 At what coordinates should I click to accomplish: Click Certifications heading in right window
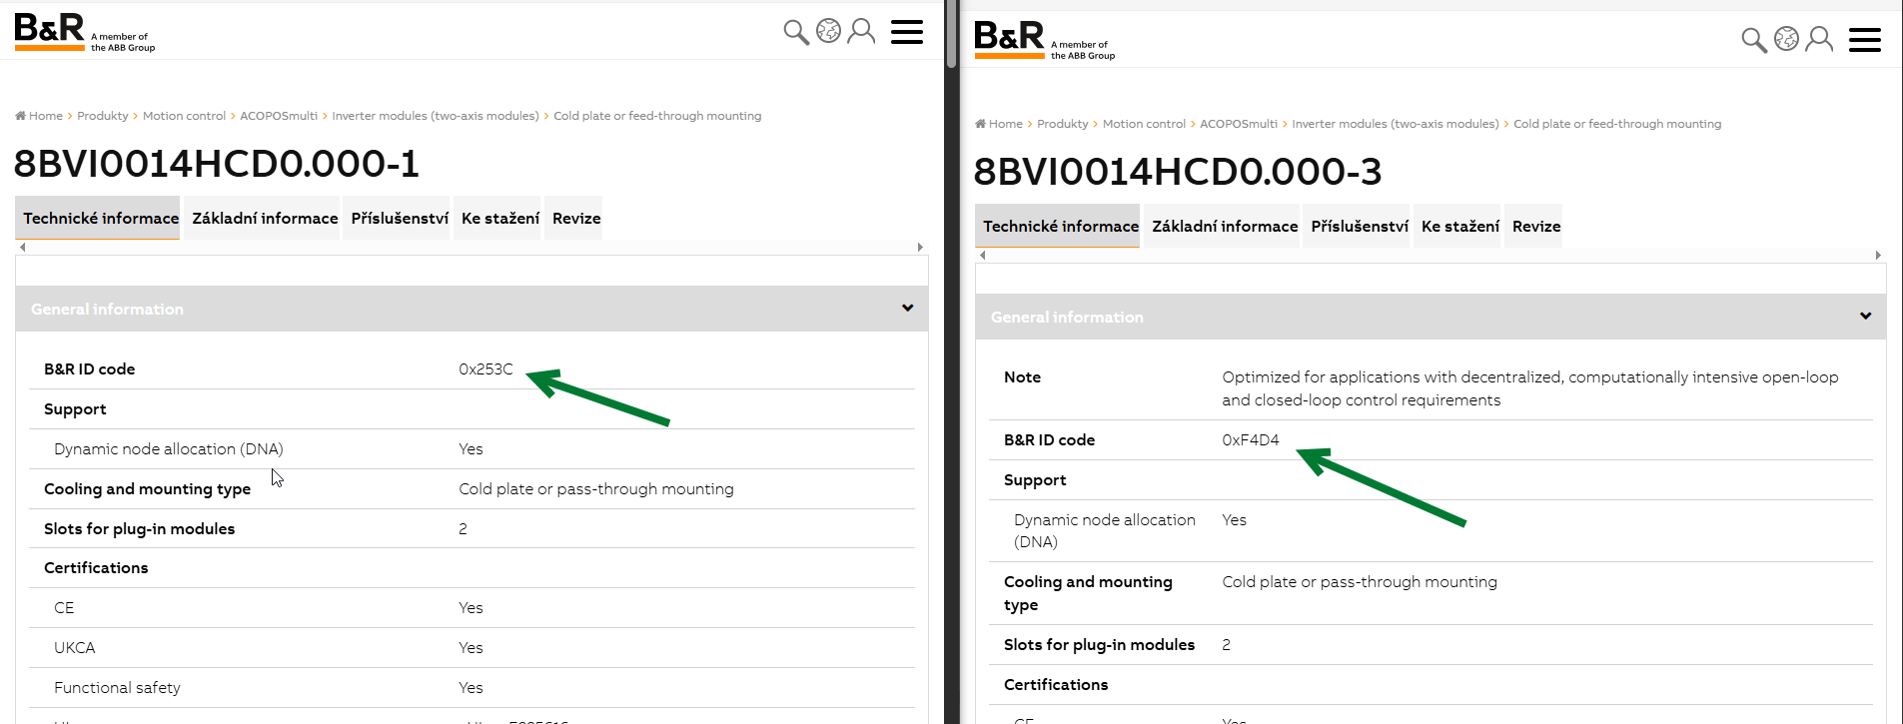(x=1056, y=685)
